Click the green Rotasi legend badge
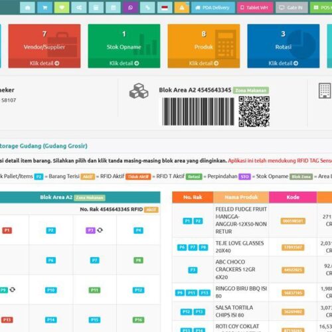The width and height of the screenshot is (332, 332). point(194,177)
